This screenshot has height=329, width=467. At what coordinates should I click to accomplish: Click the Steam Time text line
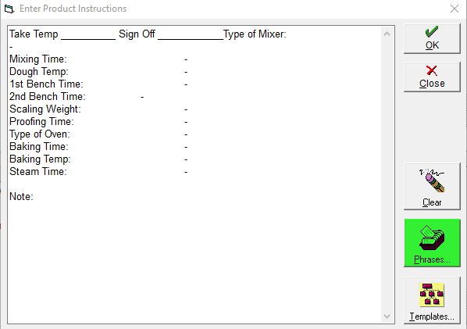98,172
